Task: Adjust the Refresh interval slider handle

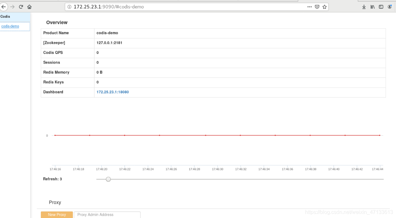Action: 108,179
